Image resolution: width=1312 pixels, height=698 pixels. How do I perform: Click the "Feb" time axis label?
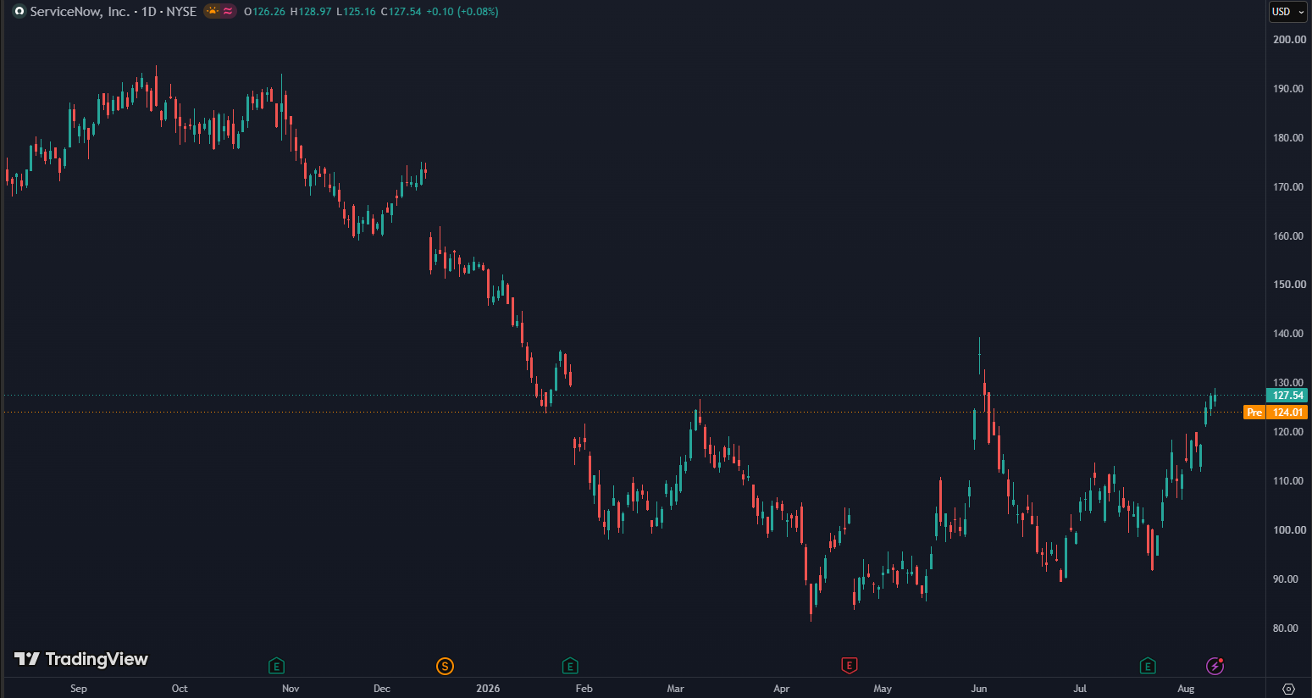pyautogui.click(x=584, y=689)
